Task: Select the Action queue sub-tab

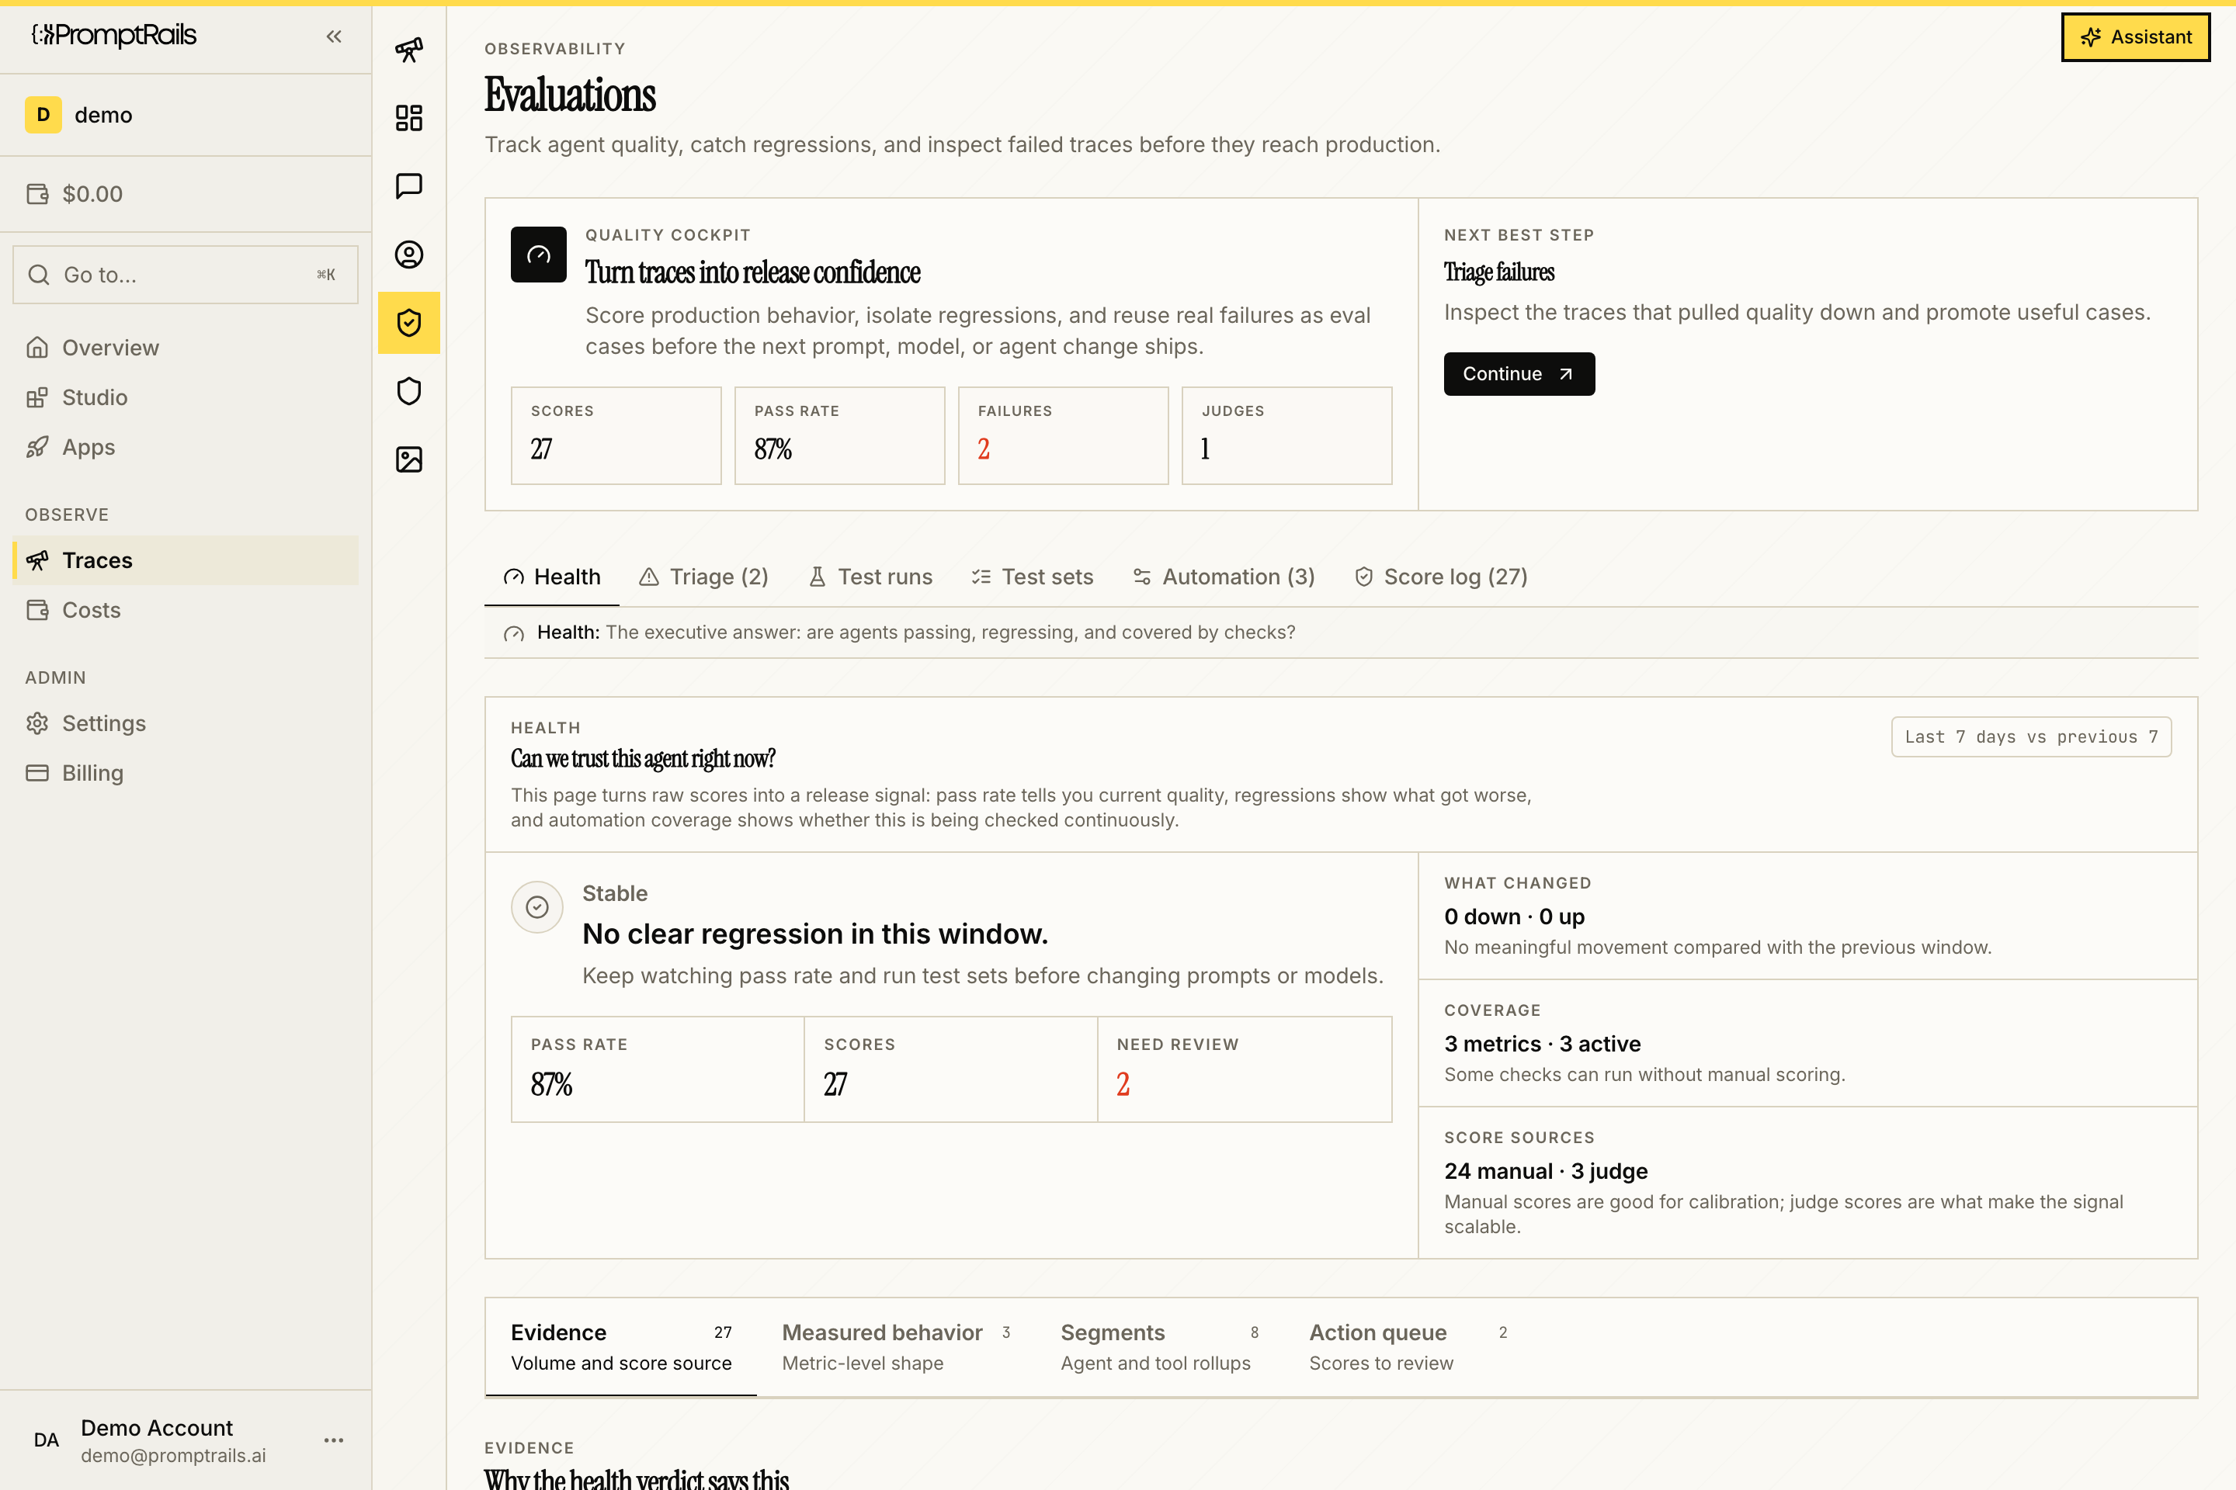Action: tap(1408, 1346)
